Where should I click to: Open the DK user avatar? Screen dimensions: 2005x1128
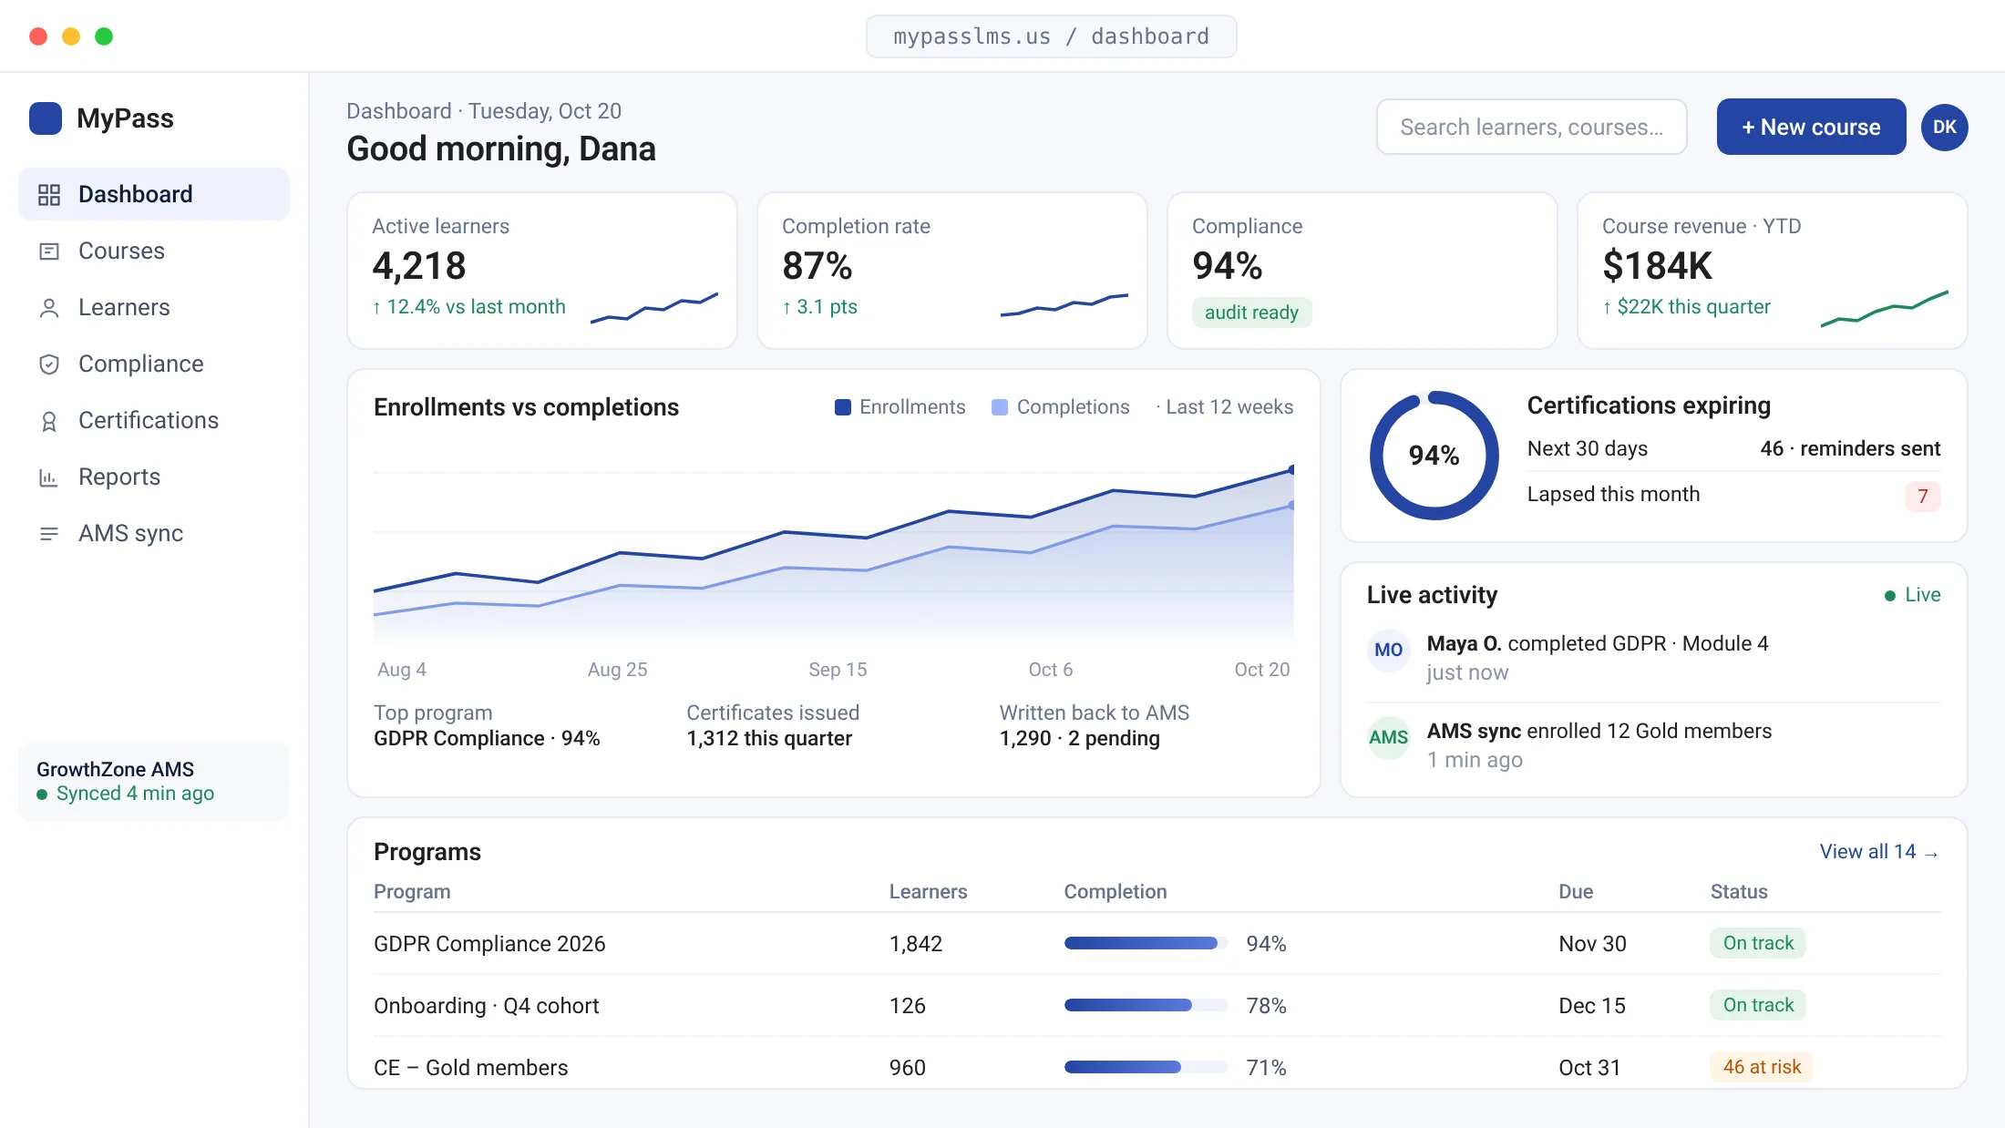(1945, 127)
